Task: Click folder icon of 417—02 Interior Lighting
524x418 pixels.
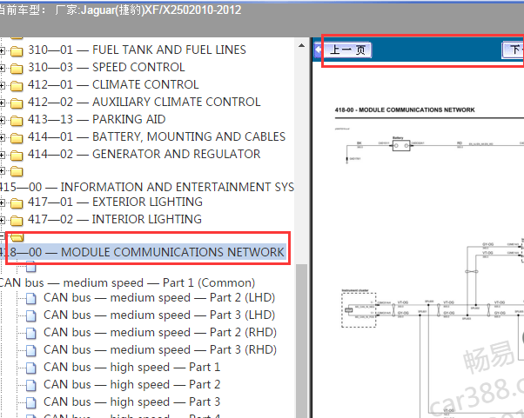Action: click(x=17, y=221)
